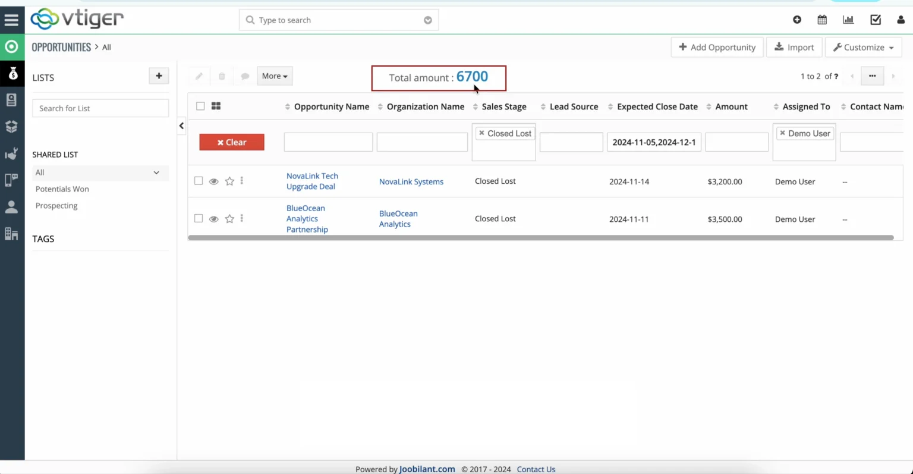The width and height of the screenshot is (913, 474).
Task: Tick the checkbox for NovaLink Tech Upgrade Deal
Action: [199, 181]
